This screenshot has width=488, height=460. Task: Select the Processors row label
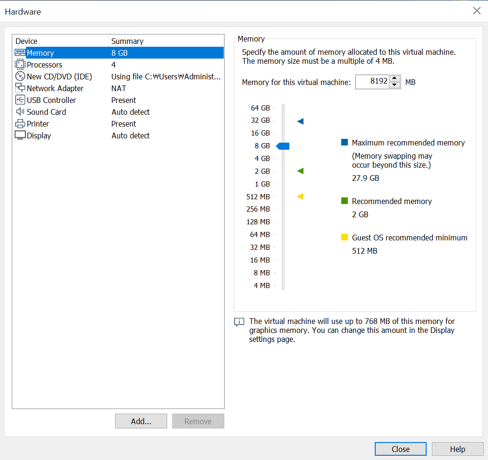pos(44,65)
